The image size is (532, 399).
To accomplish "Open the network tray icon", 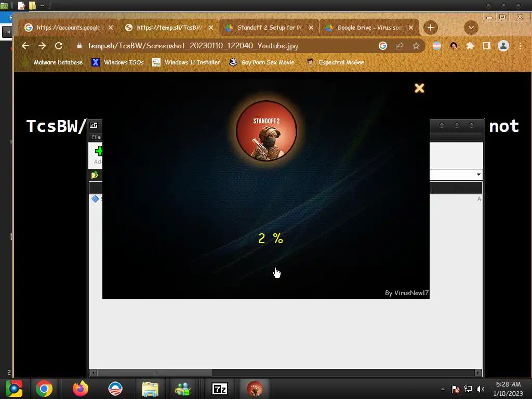I will coord(468,389).
